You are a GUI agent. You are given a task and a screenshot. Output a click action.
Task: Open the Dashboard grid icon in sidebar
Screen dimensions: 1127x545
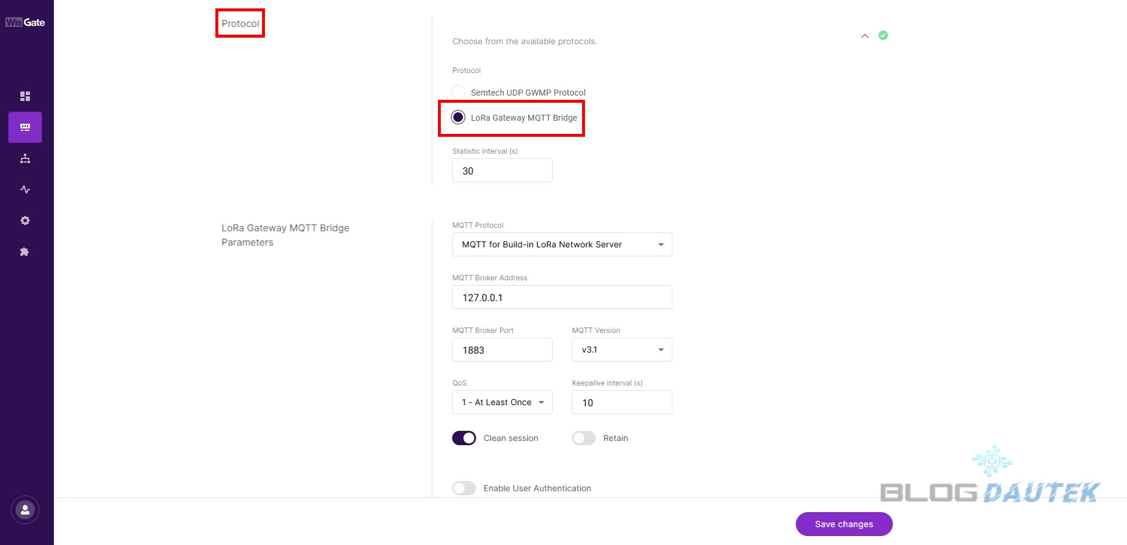coord(25,96)
